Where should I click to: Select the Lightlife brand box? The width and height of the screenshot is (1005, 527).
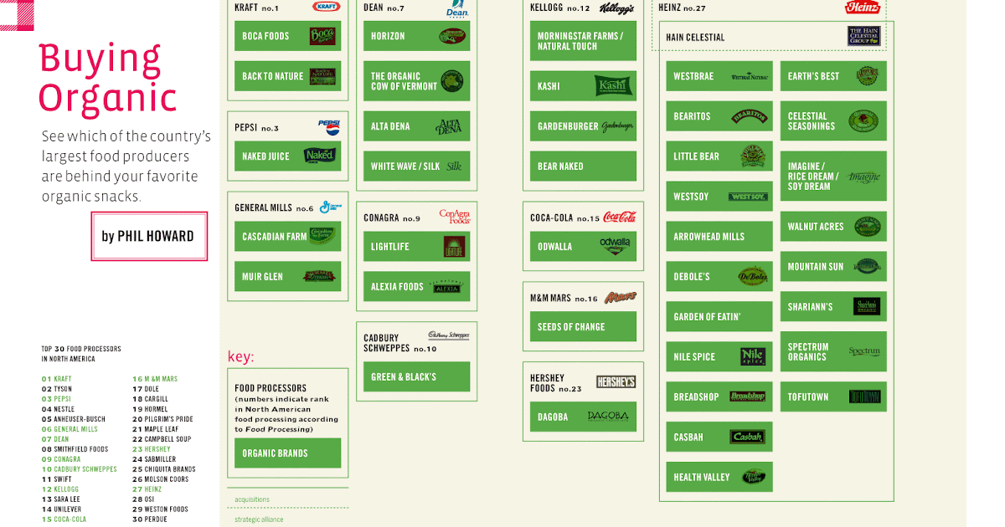pos(416,247)
